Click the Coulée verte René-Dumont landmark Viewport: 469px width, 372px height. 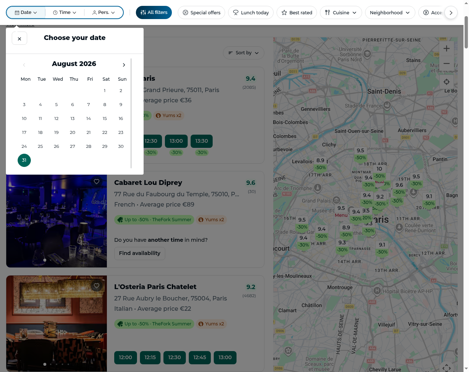[399, 227]
